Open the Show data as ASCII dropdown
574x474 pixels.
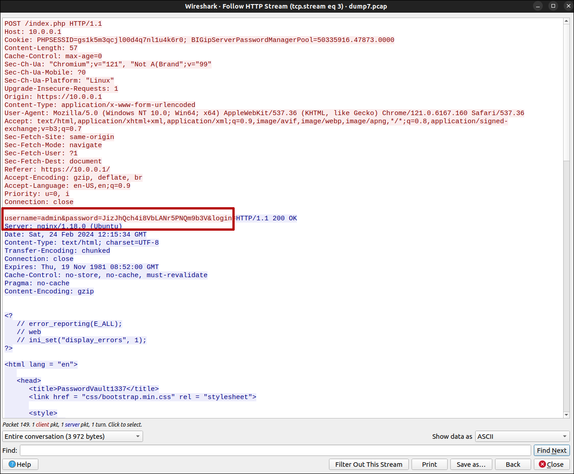522,436
